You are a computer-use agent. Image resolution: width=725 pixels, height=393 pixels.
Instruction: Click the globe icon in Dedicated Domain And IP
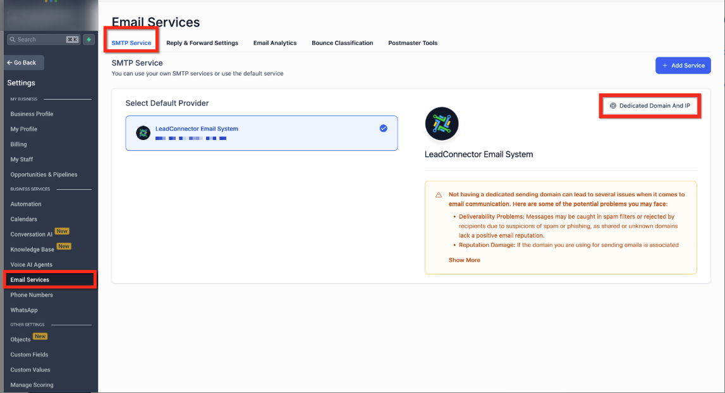(x=612, y=106)
